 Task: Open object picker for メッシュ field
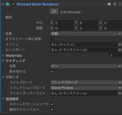click(x=120, y=44)
